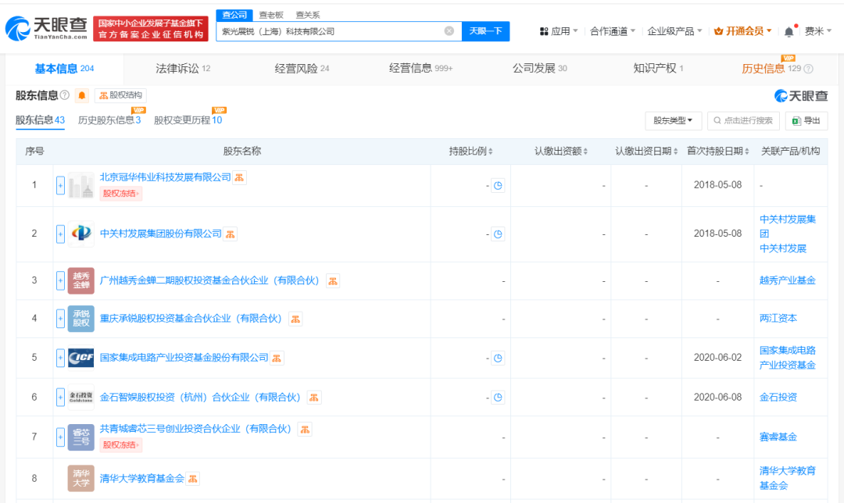Clear the search box with the X icon
This screenshot has height=503, width=844.
(x=449, y=31)
